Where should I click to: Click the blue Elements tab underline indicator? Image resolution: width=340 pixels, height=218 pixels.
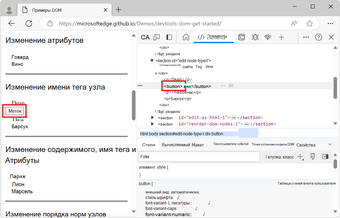(x=213, y=42)
